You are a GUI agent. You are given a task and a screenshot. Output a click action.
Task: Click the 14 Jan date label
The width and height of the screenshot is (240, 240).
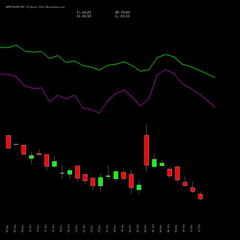point(46,228)
